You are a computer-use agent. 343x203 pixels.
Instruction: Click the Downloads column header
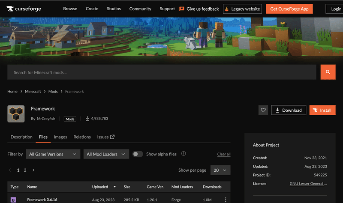coord(212,187)
